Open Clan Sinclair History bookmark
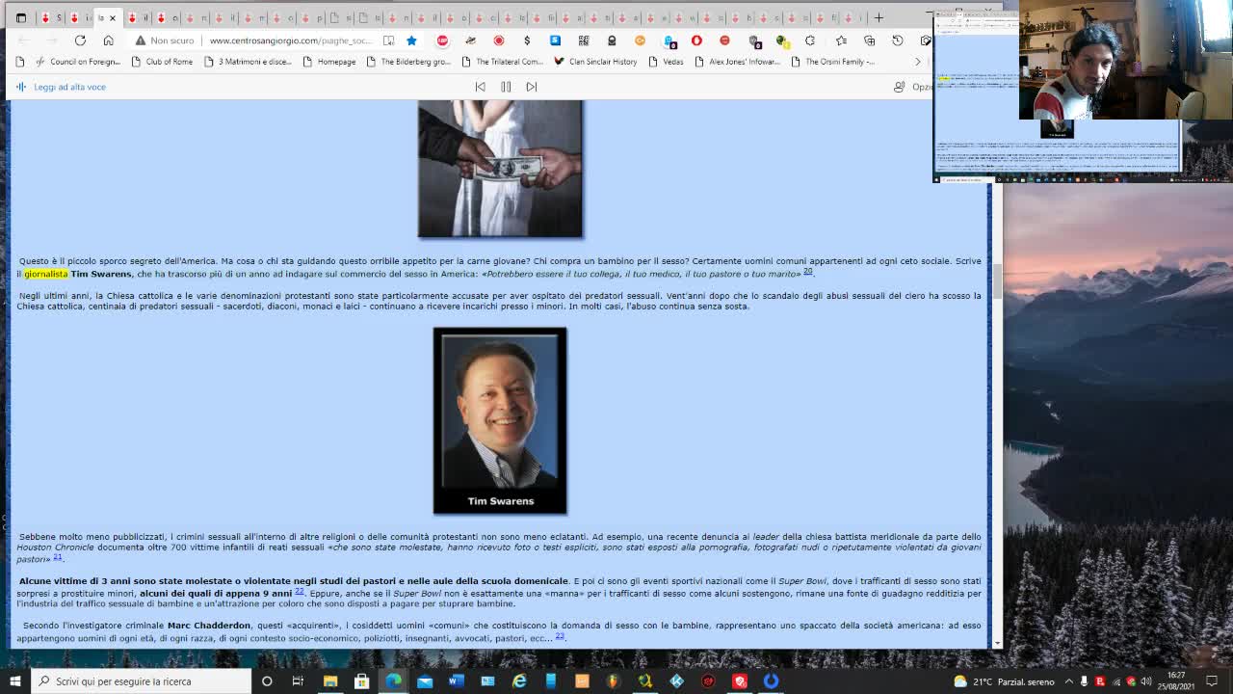Viewport: 1233px width, 694px height. click(595, 62)
